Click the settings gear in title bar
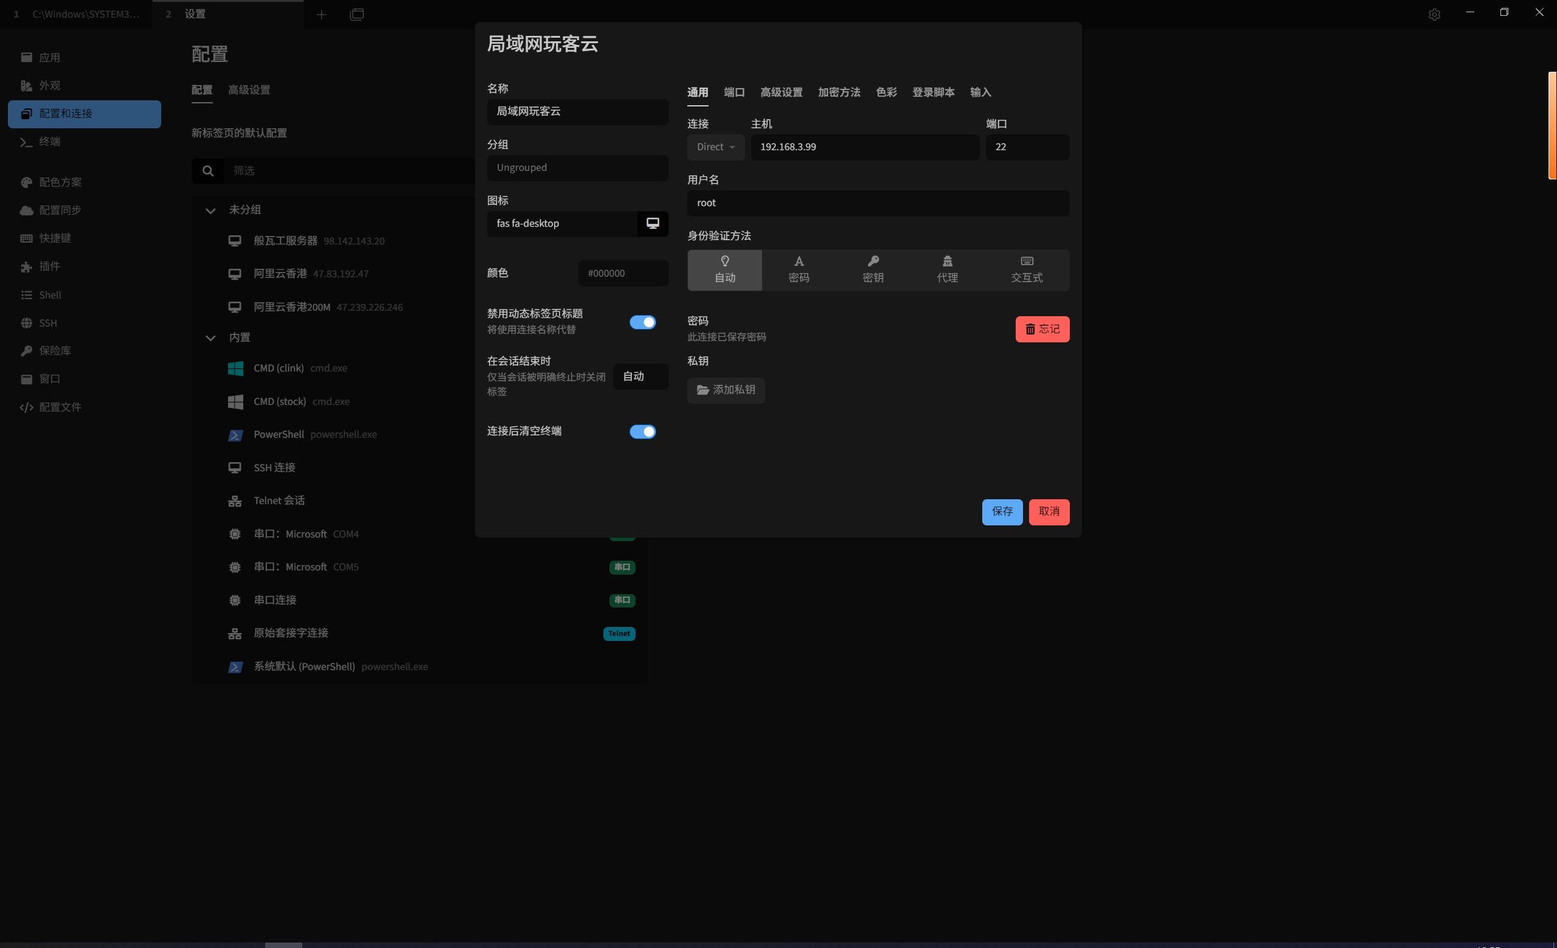Screen dimensions: 1557x948 (1434, 14)
